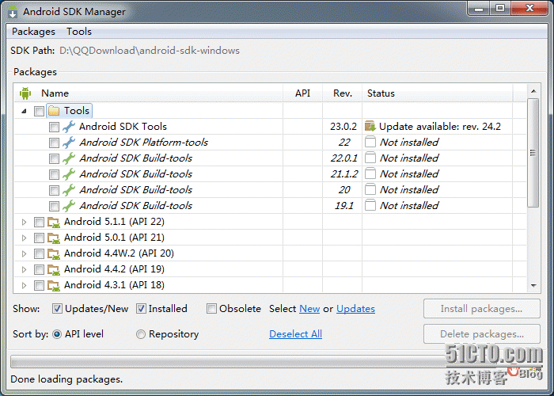Click the not installed icon for Platform-tools
The height and width of the screenshot is (396, 554).
(370, 142)
